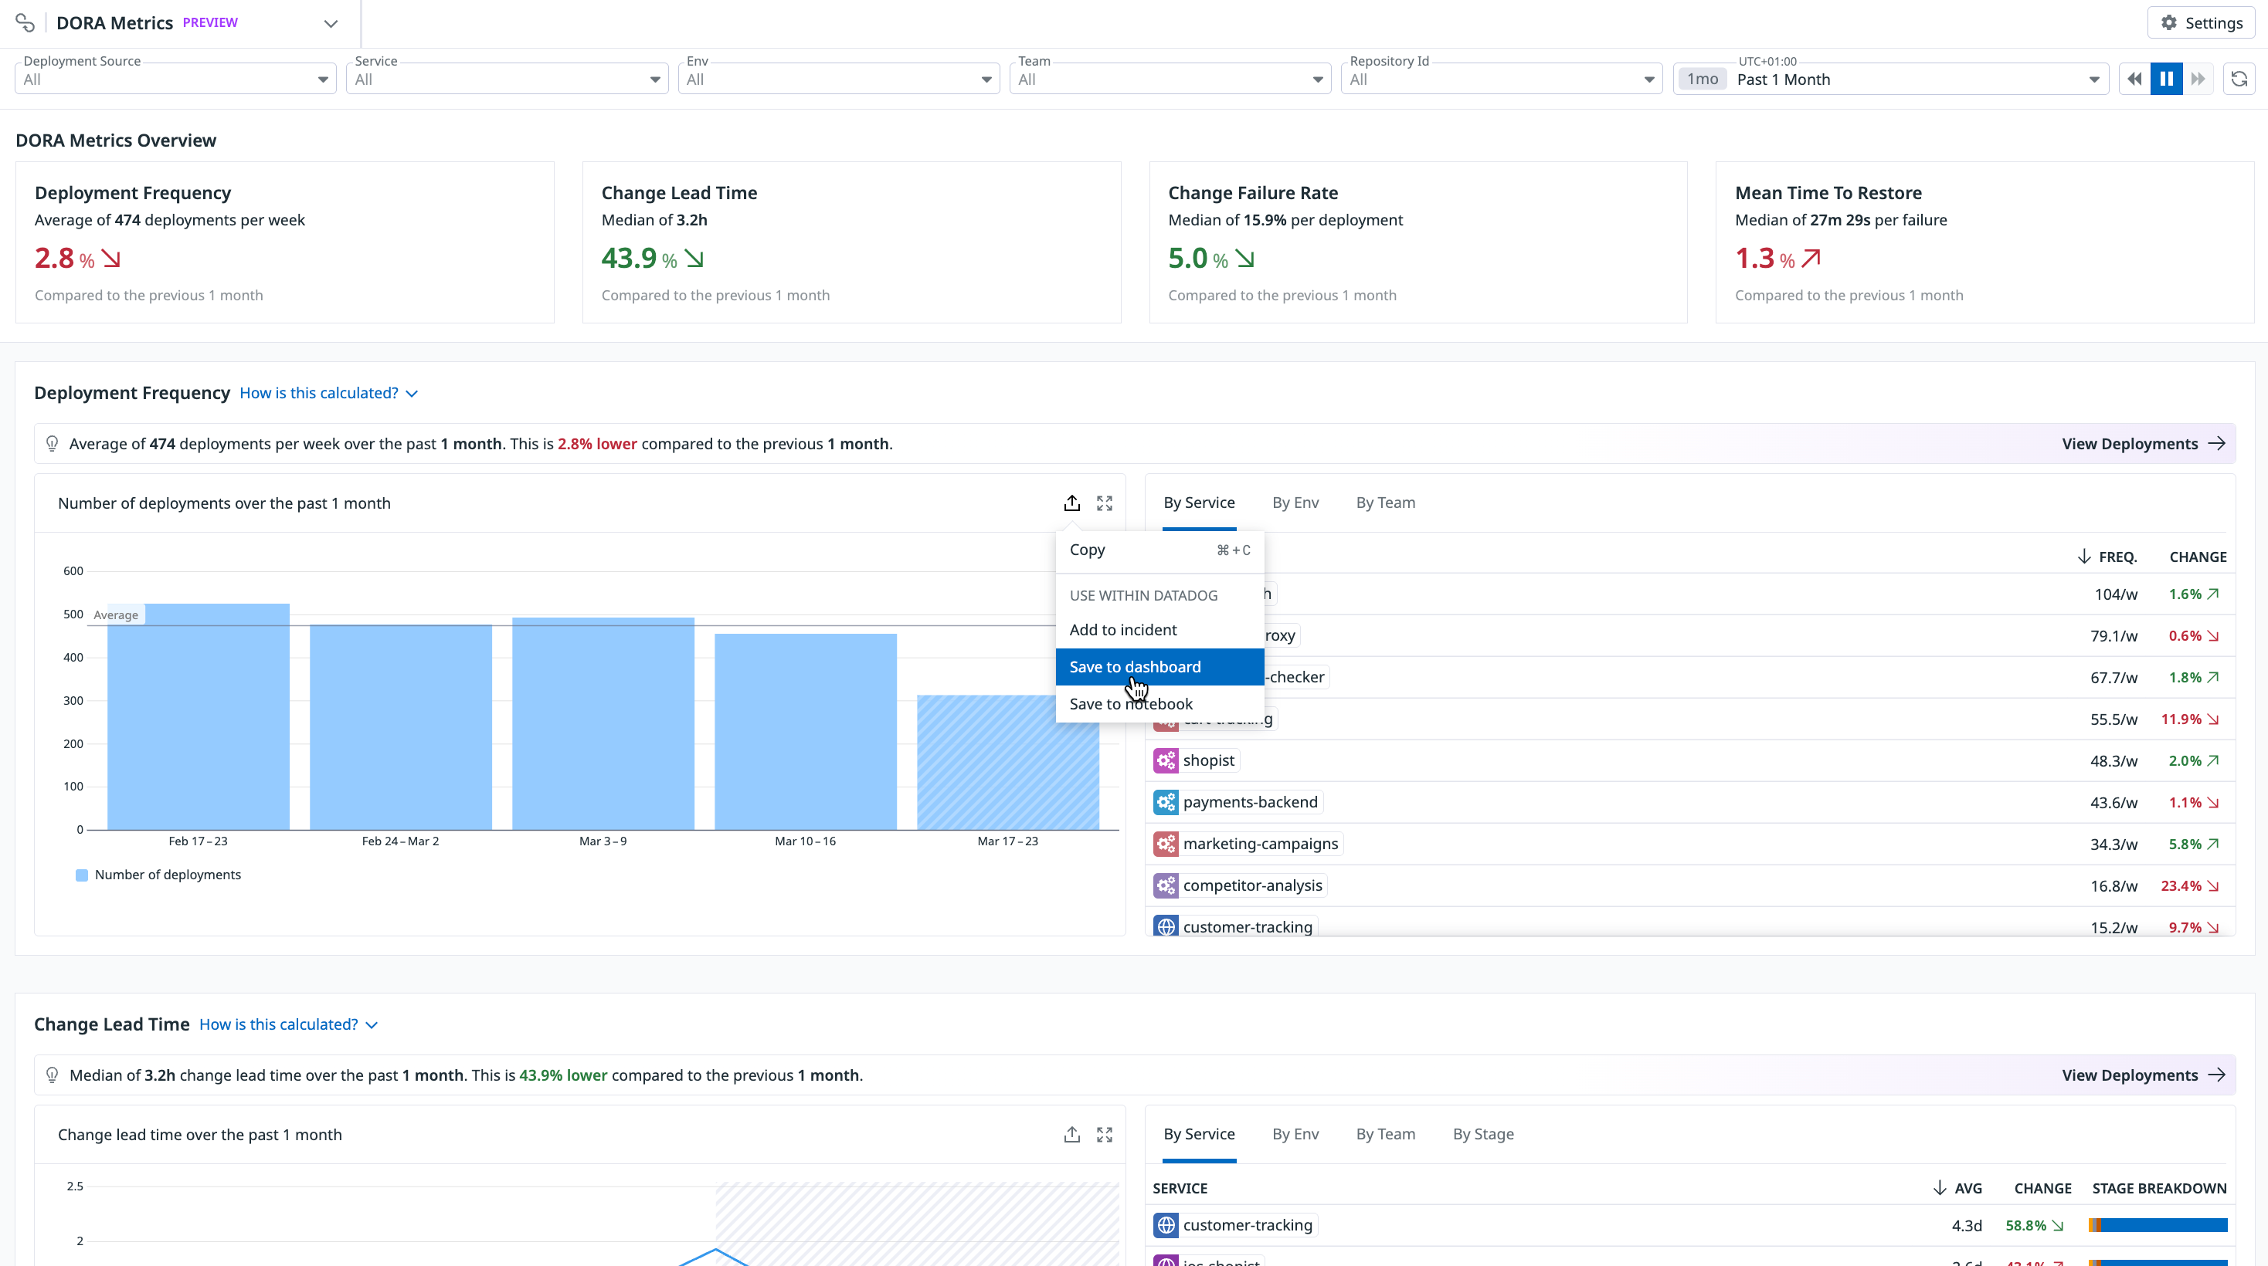
Task: Click the shopist service icon
Action: tap(1166, 760)
